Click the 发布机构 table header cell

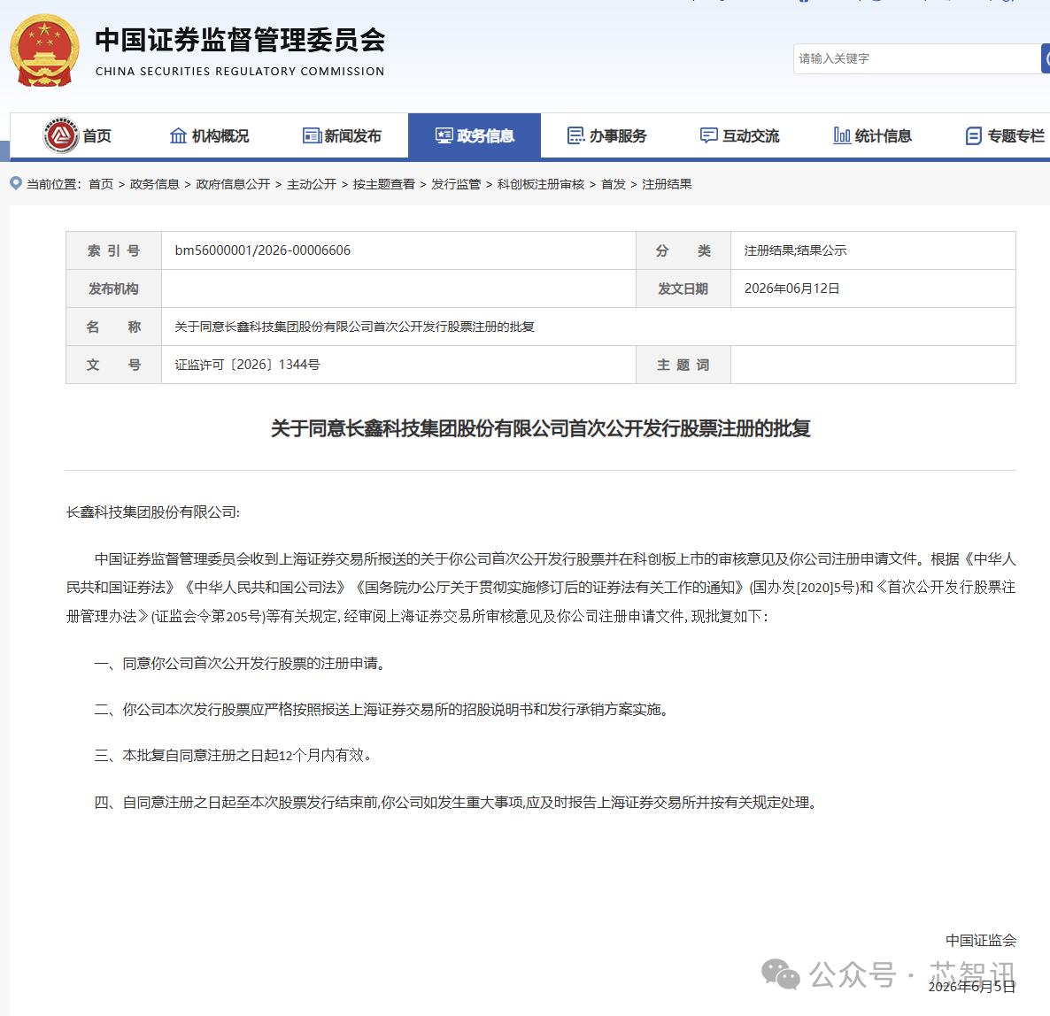pyautogui.click(x=114, y=289)
